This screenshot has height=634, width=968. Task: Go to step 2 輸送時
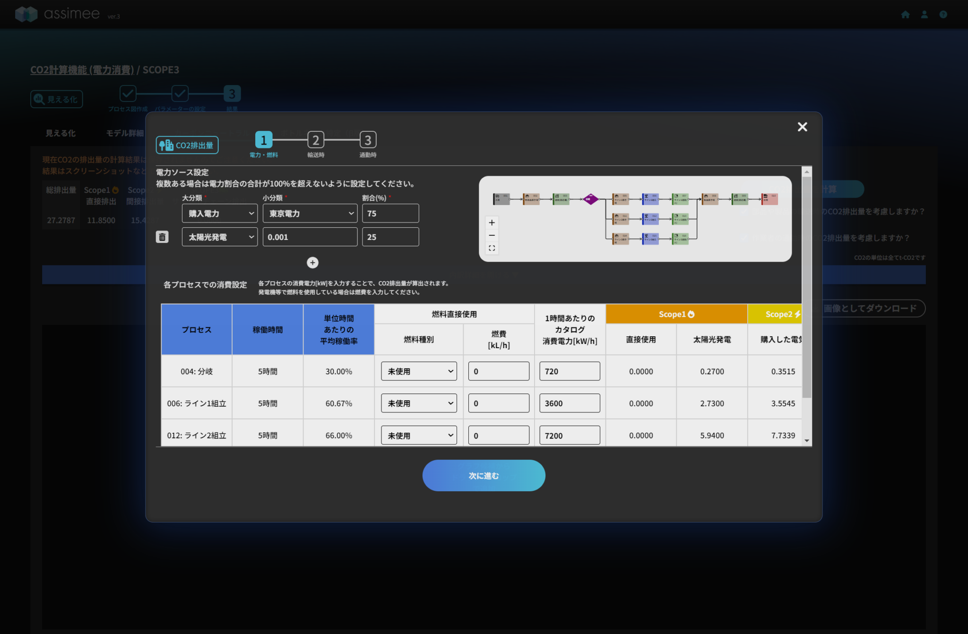click(316, 140)
